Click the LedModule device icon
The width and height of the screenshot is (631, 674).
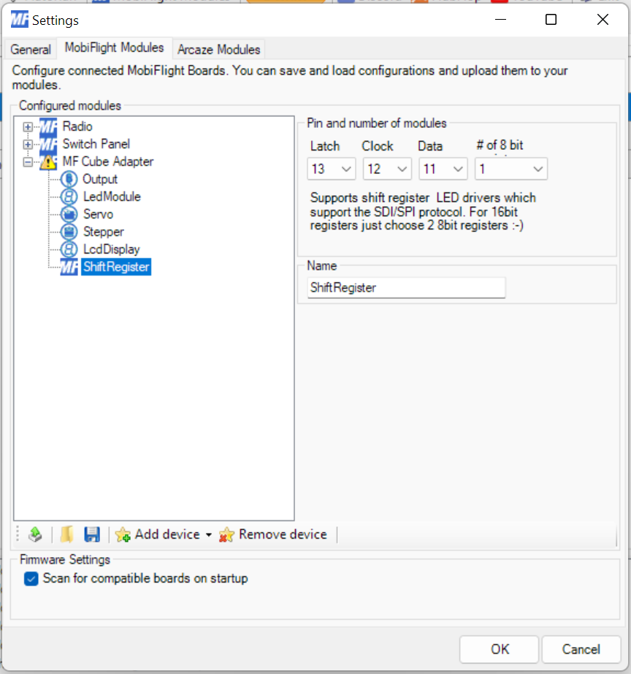(x=69, y=197)
